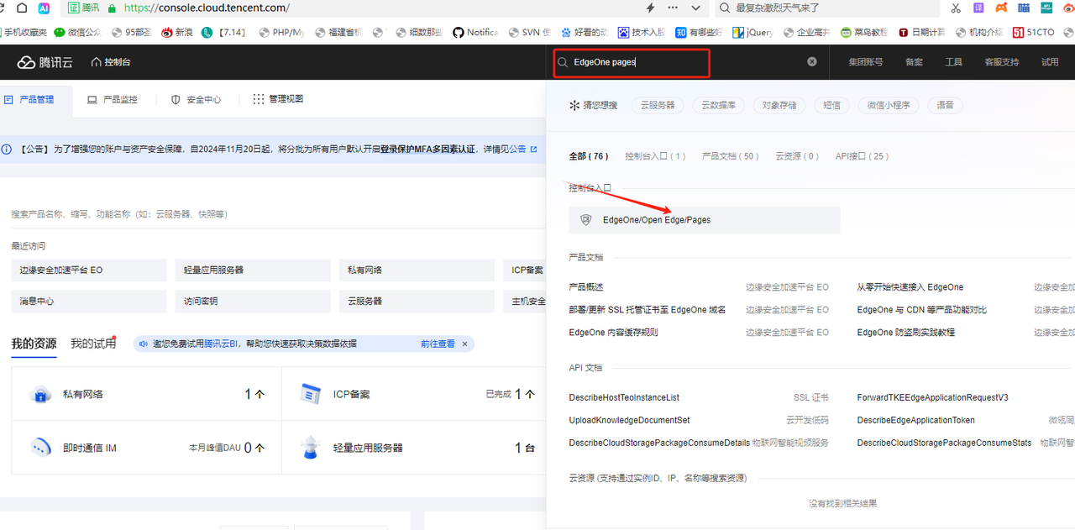Open the 51CTO bookmark
The image size is (1075, 530).
1034,33
